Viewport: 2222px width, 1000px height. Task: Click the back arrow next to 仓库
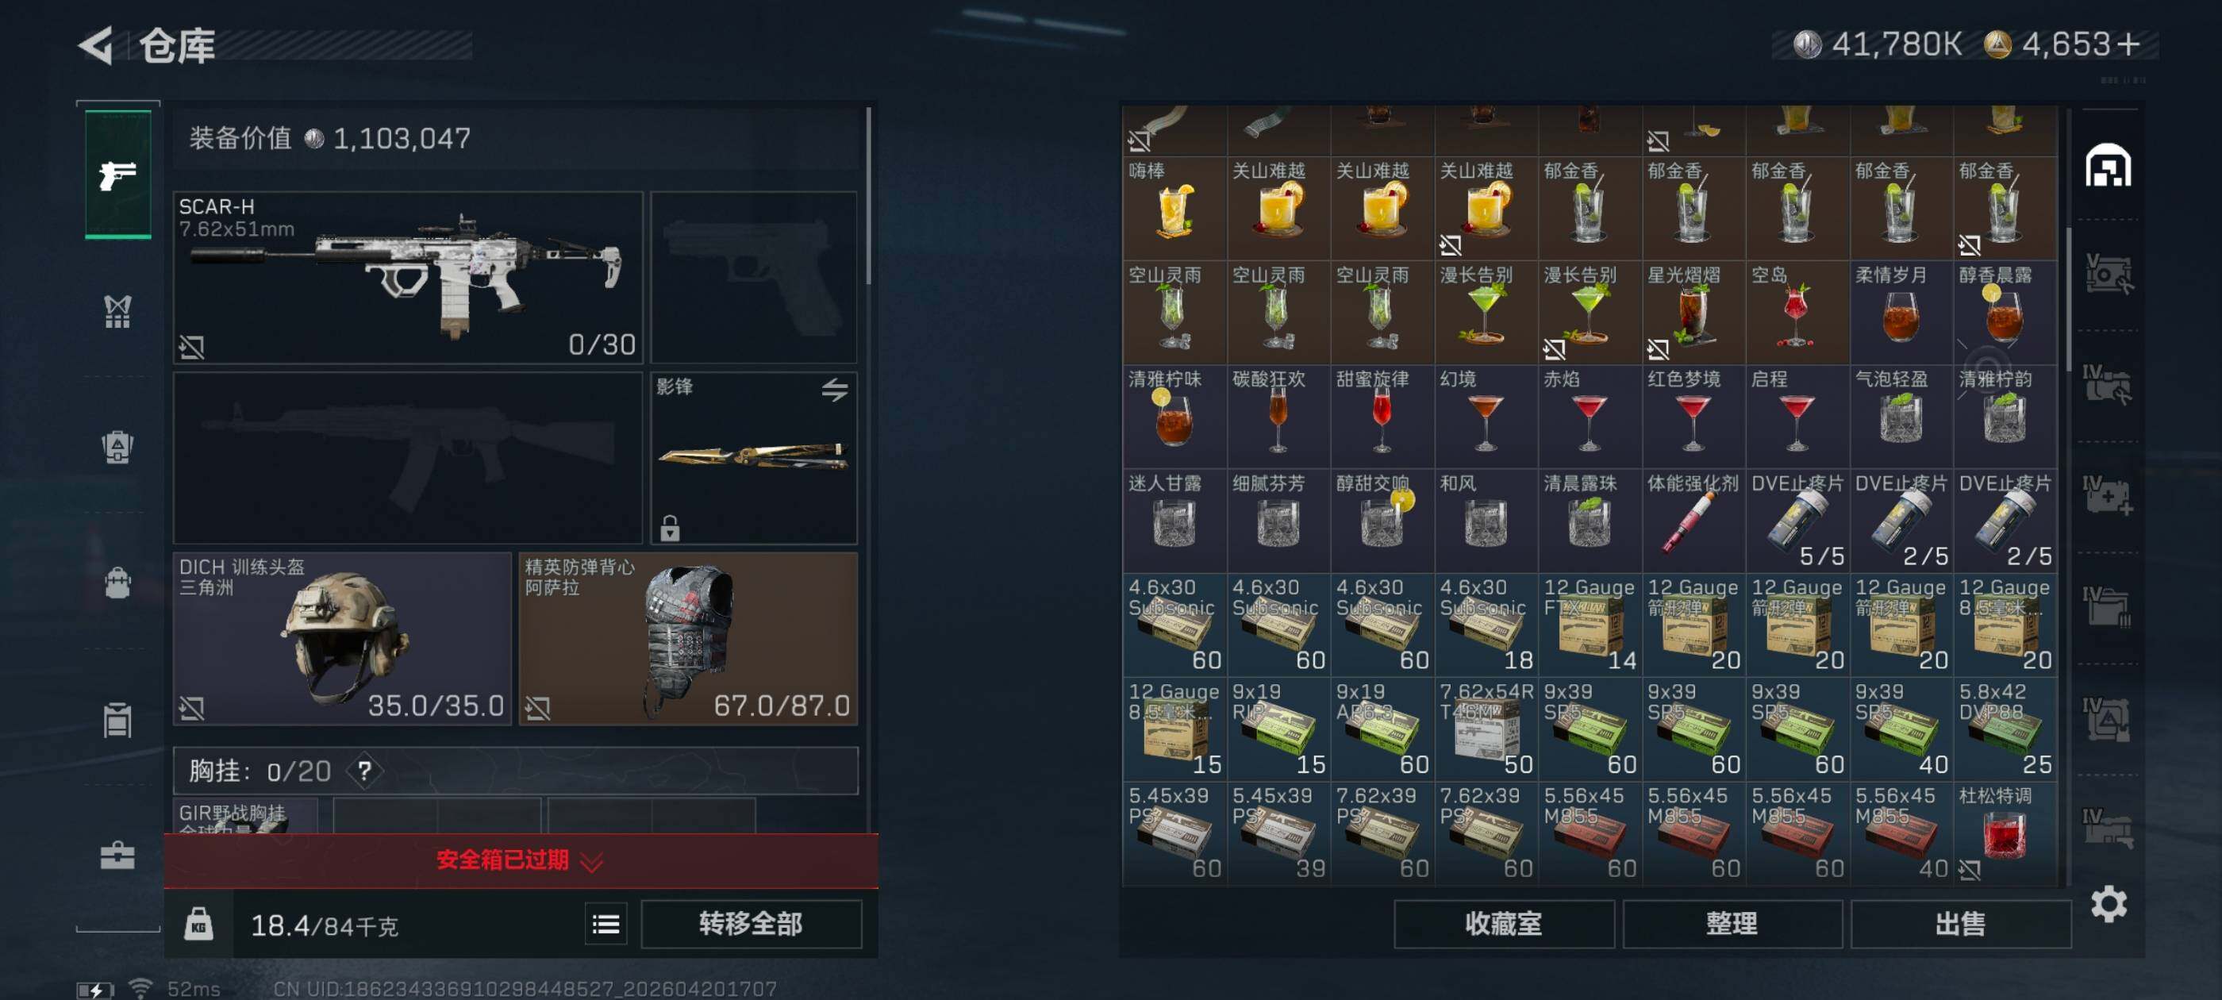96,45
